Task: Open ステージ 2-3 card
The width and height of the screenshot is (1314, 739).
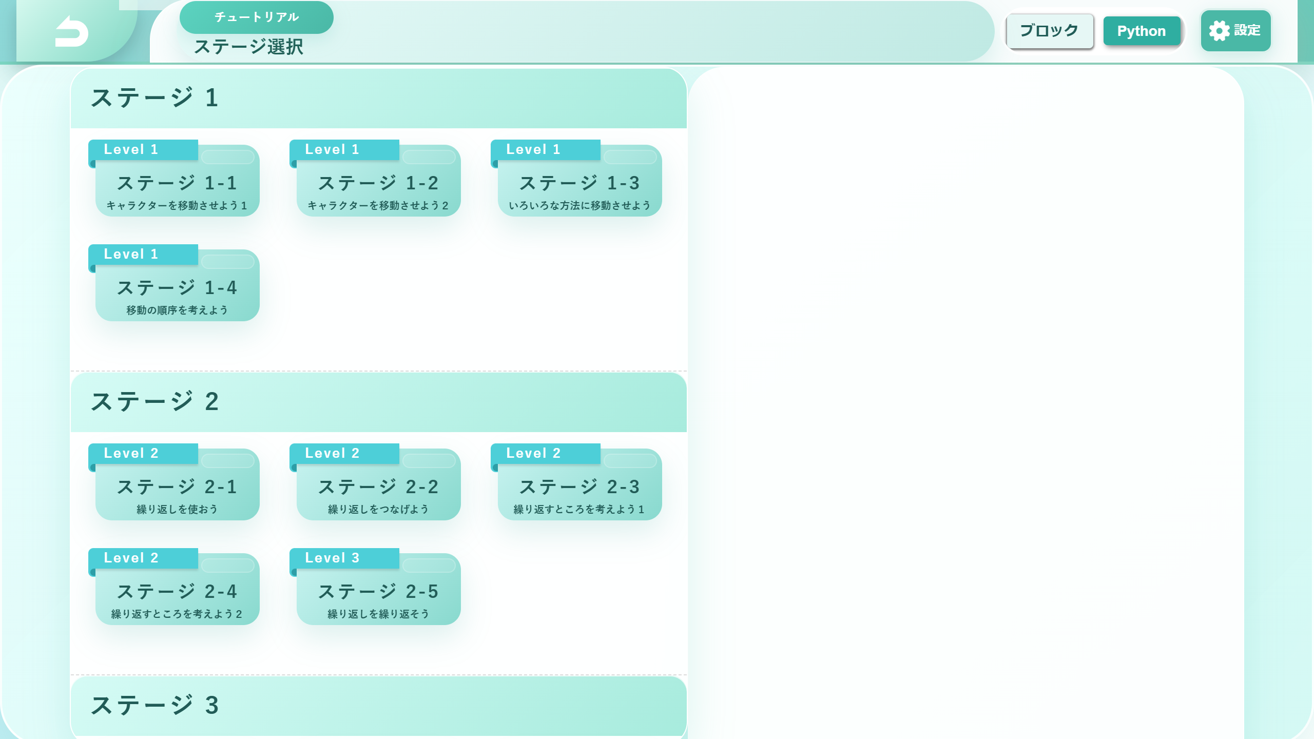Action: [x=579, y=484]
